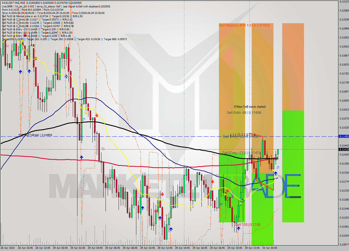Viewport: 349px width, 251px height.
Task: Click the blue up arrow under 'Sell 100' label
Action: click(239, 229)
